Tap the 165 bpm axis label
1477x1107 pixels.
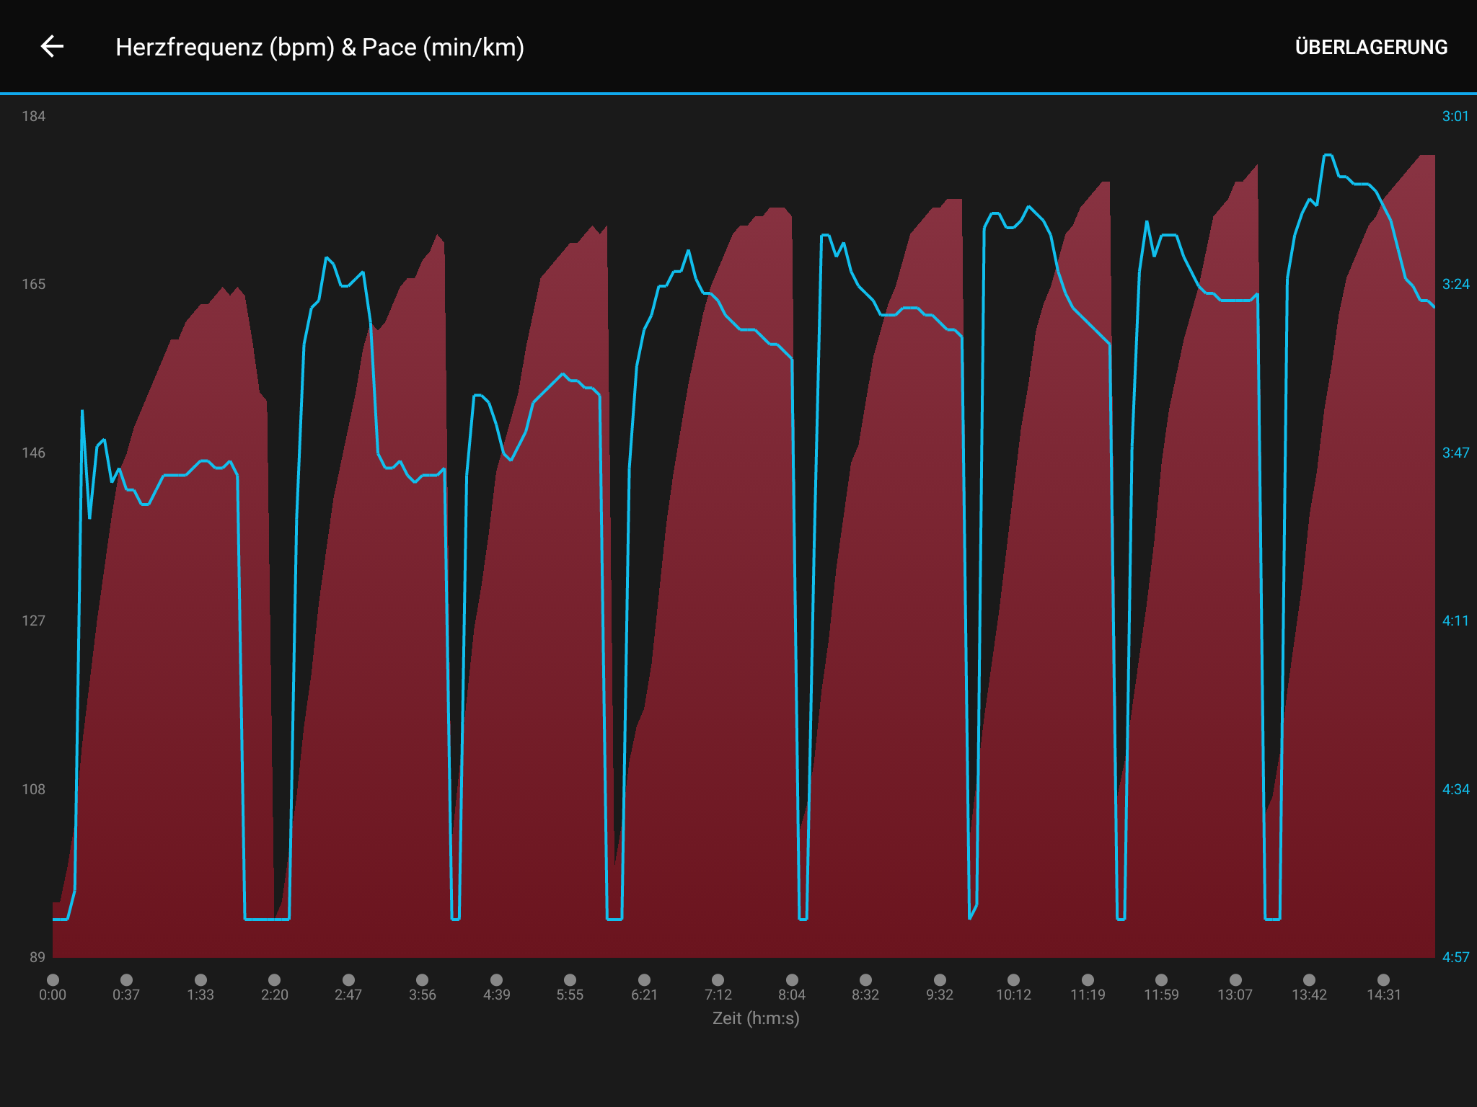tap(33, 284)
